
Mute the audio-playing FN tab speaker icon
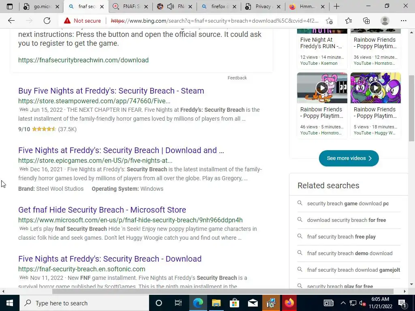click(171, 6)
